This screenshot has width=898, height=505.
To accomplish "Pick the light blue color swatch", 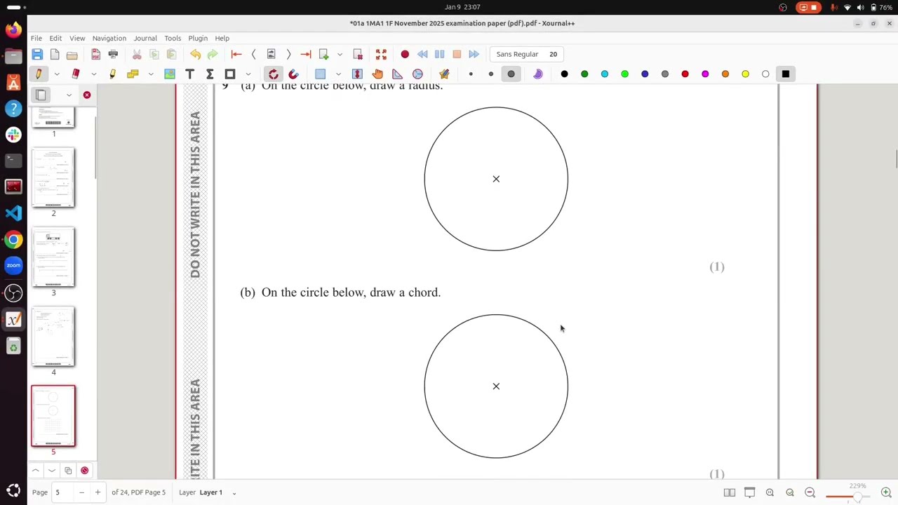I will point(605,74).
